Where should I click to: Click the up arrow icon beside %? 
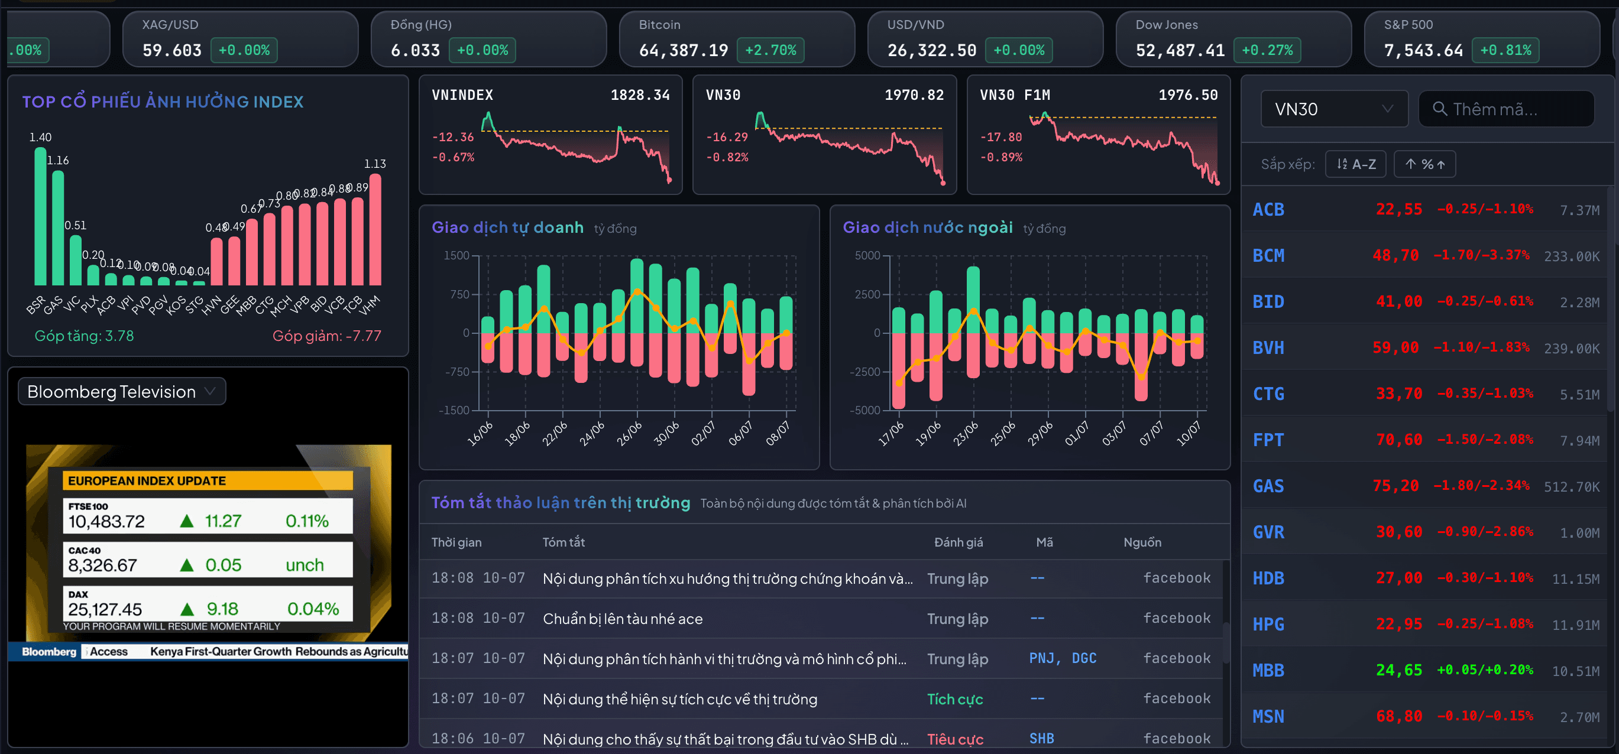(x=1410, y=164)
